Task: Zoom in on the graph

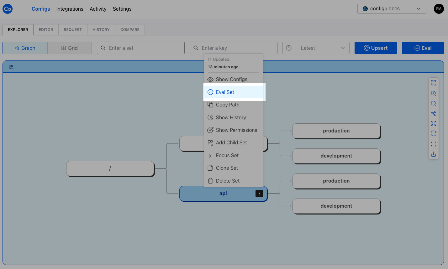Action: (434, 93)
